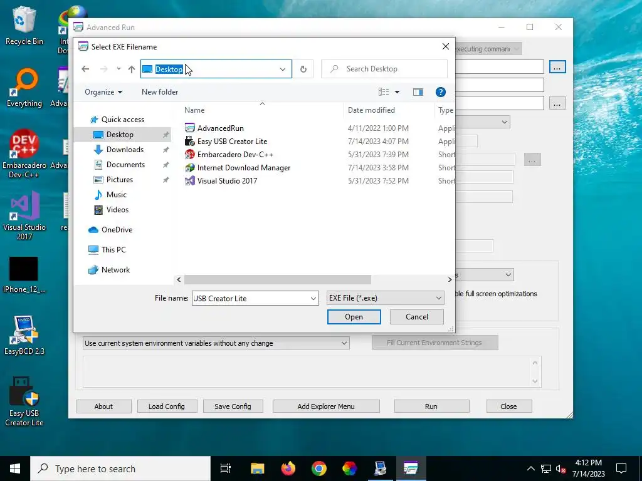Click Add Explorer Menu button

point(326,406)
